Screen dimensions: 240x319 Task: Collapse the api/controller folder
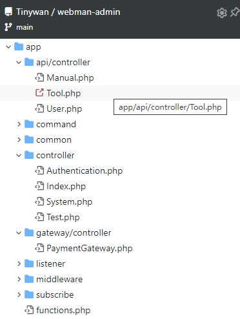click(x=19, y=63)
